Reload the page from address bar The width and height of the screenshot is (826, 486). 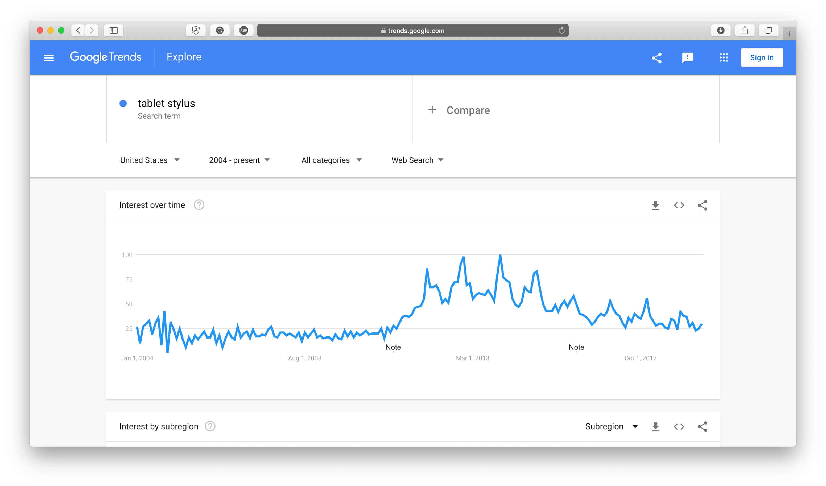pyautogui.click(x=561, y=31)
